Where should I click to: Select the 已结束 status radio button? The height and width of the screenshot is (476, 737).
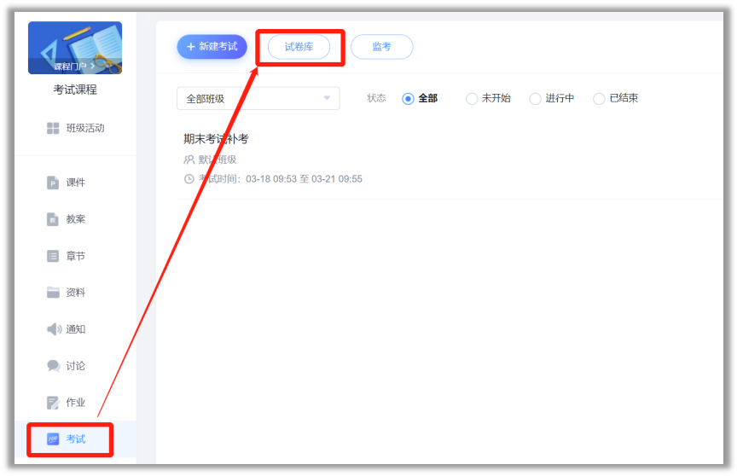click(599, 99)
